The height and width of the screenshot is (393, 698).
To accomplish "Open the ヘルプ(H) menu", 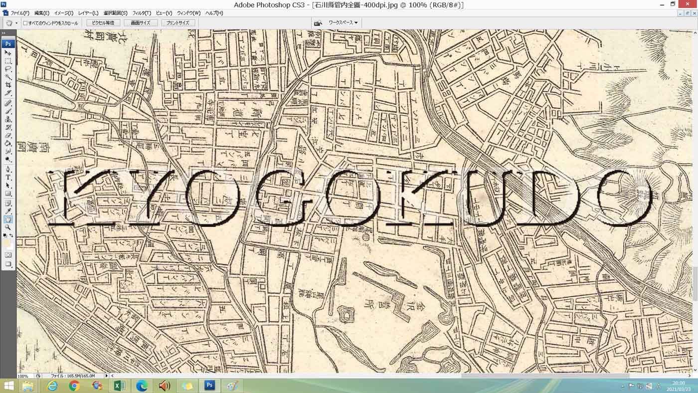I will pos(214,13).
